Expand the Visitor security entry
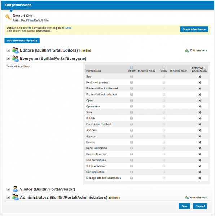This screenshot has width=215, height=216. tap(8, 189)
